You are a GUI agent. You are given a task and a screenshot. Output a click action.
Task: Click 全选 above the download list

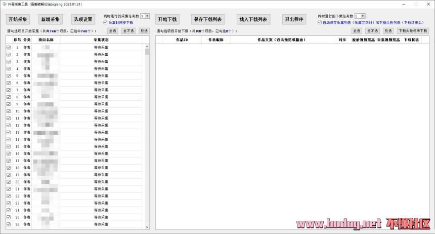click(357, 31)
